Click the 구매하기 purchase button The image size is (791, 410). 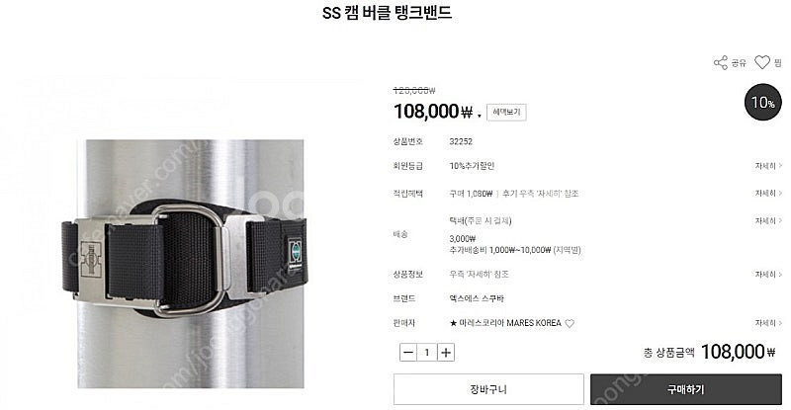[x=686, y=389]
